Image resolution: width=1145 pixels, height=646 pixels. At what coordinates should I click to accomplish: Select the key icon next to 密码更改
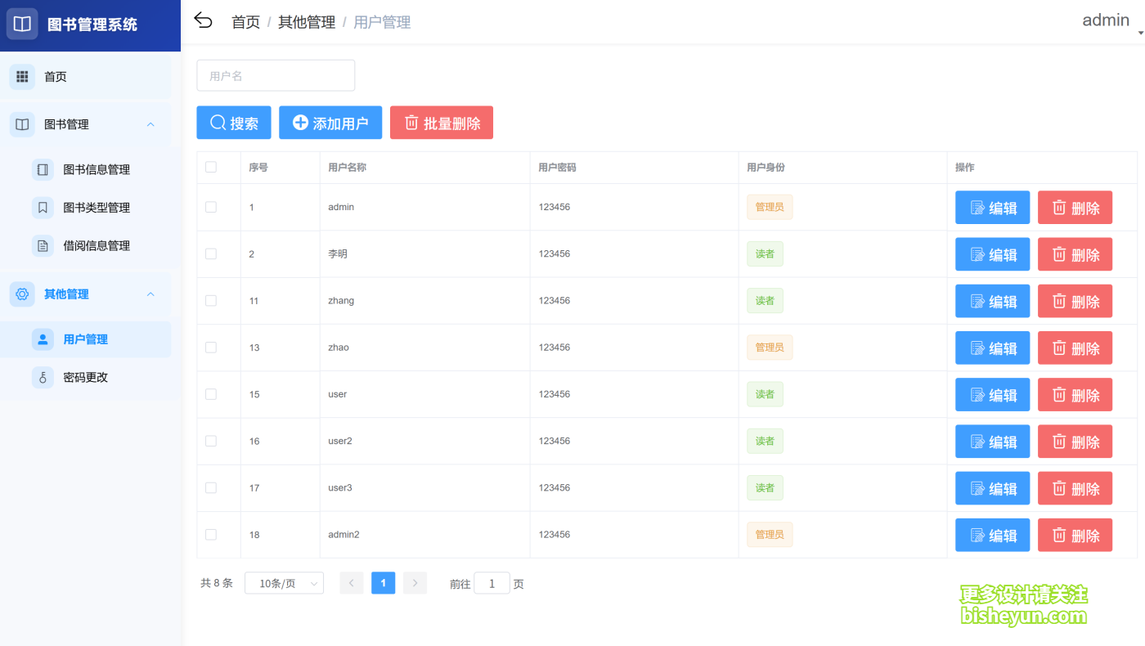pyautogui.click(x=43, y=377)
